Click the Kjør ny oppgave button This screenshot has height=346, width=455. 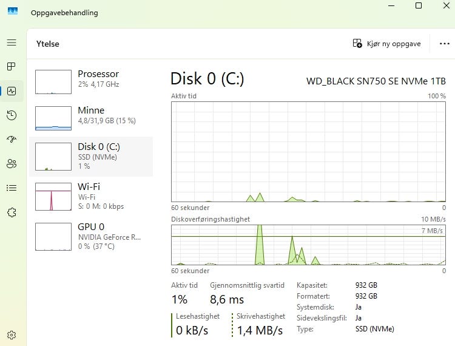[386, 44]
